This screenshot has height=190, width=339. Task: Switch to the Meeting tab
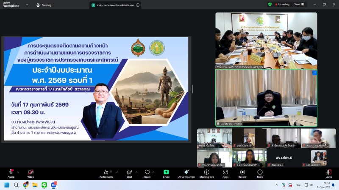click(x=44, y=5)
